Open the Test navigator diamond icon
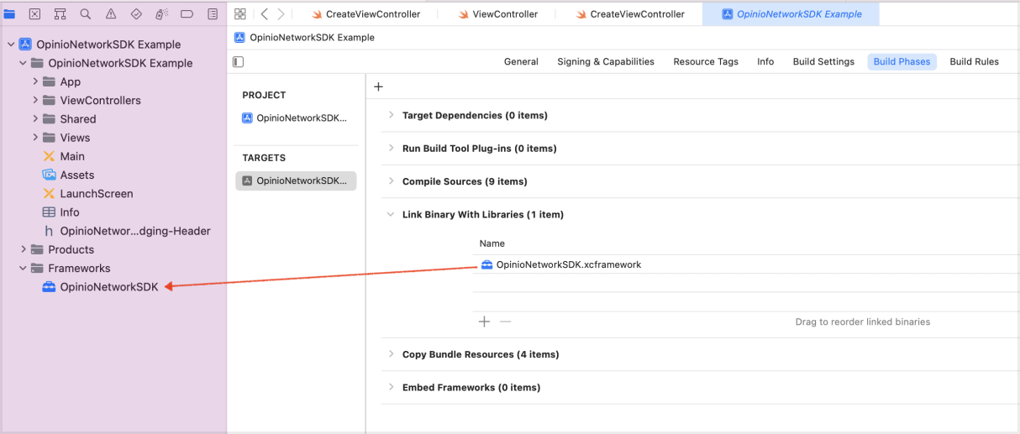1020x434 pixels. tap(136, 14)
